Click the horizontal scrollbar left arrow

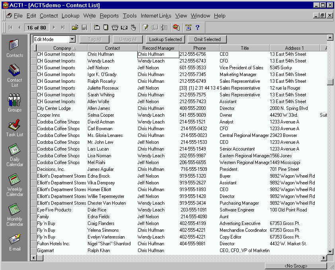[x=33, y=258]
